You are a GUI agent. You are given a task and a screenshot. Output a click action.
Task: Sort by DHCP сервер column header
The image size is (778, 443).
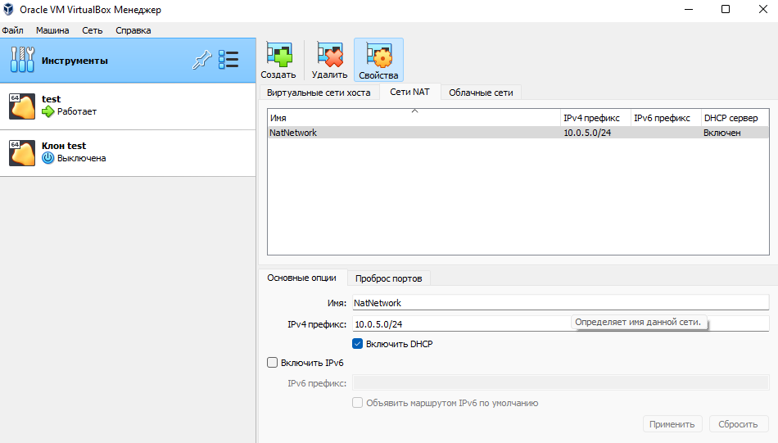point(735,118)
